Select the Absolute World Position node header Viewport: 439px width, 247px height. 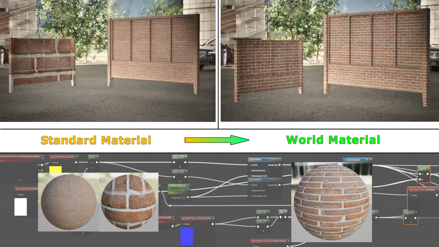tap(22, 157)
